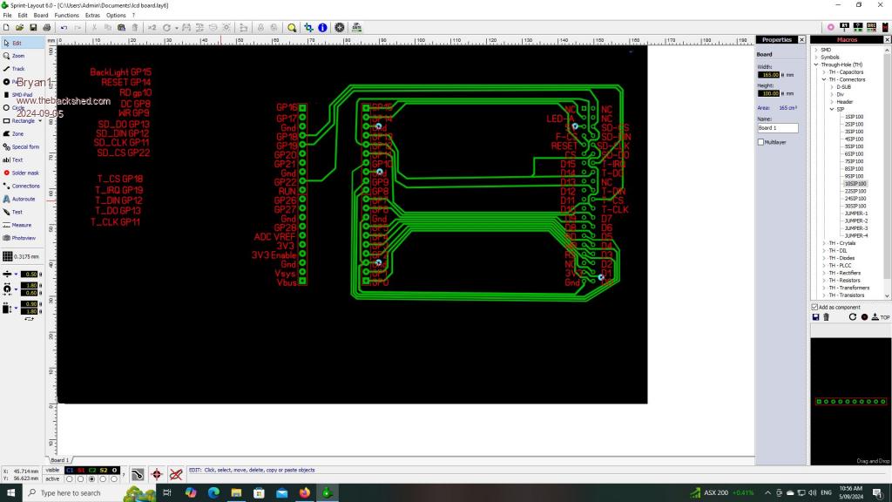Viewport: 892px width, 502px height.
Task: Enable the Multilayer checkbox
Action: point(760,141)
